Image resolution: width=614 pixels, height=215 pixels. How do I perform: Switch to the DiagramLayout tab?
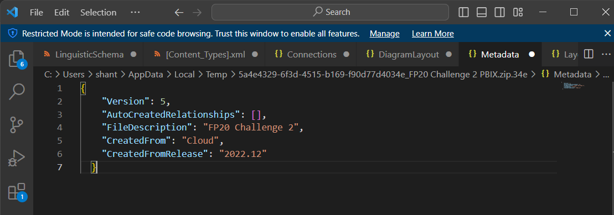coord(407,54)
